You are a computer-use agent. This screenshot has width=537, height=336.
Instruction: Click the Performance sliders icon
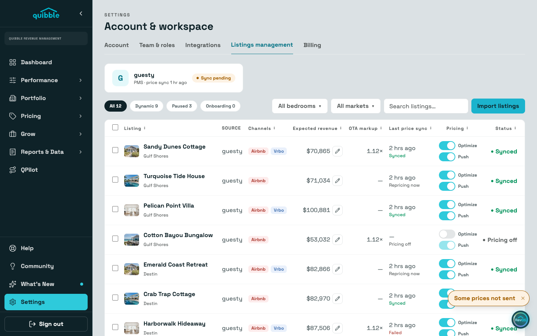pyautogui.click(x=13, y=80)
